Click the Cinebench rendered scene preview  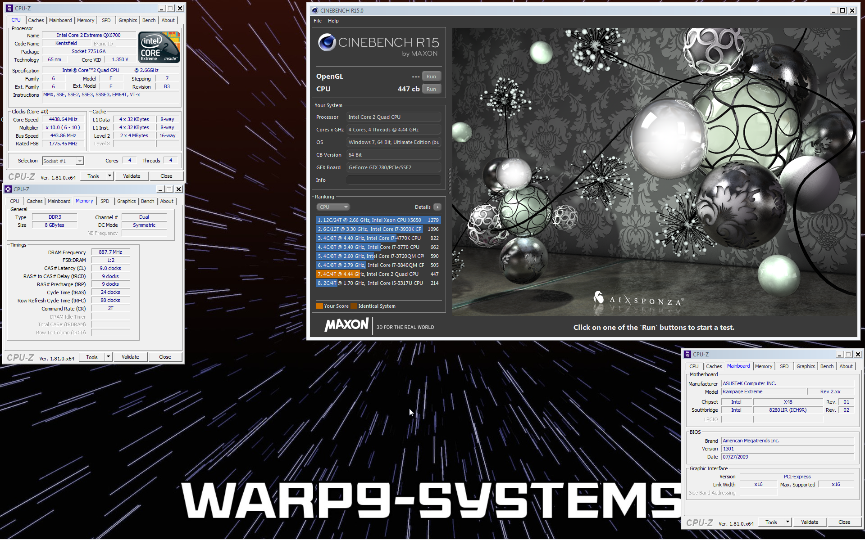tap(654, 171)
